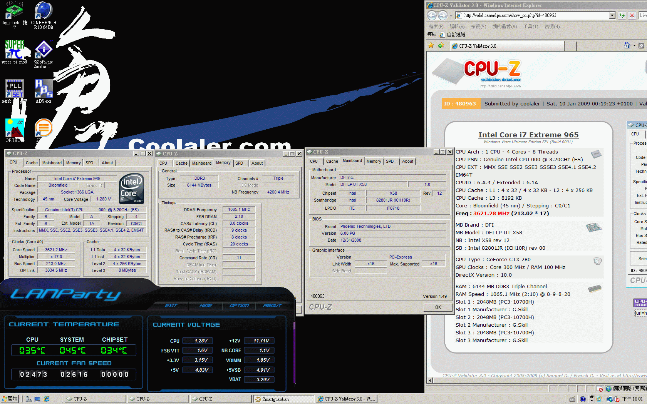Click show desktop quick launch icon
The height and width of the screenshot is (404, 647).
click(x=37, y=399)
